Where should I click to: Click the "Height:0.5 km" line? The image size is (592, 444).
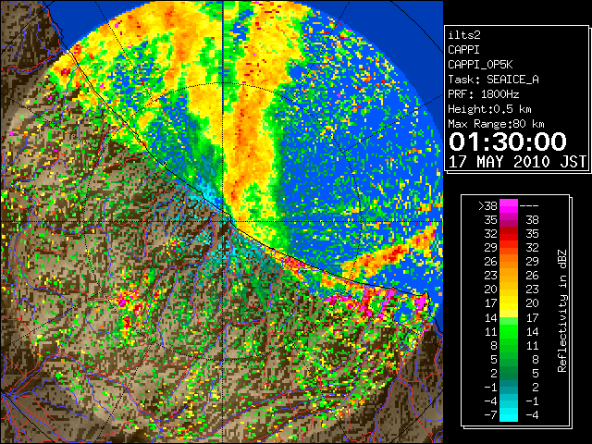[489, 109]
